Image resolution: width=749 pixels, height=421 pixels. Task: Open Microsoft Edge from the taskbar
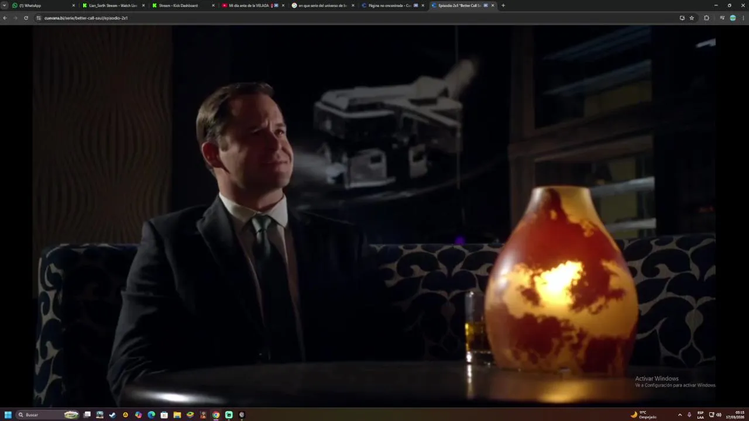pyautogui.click(x=152, y=415)
